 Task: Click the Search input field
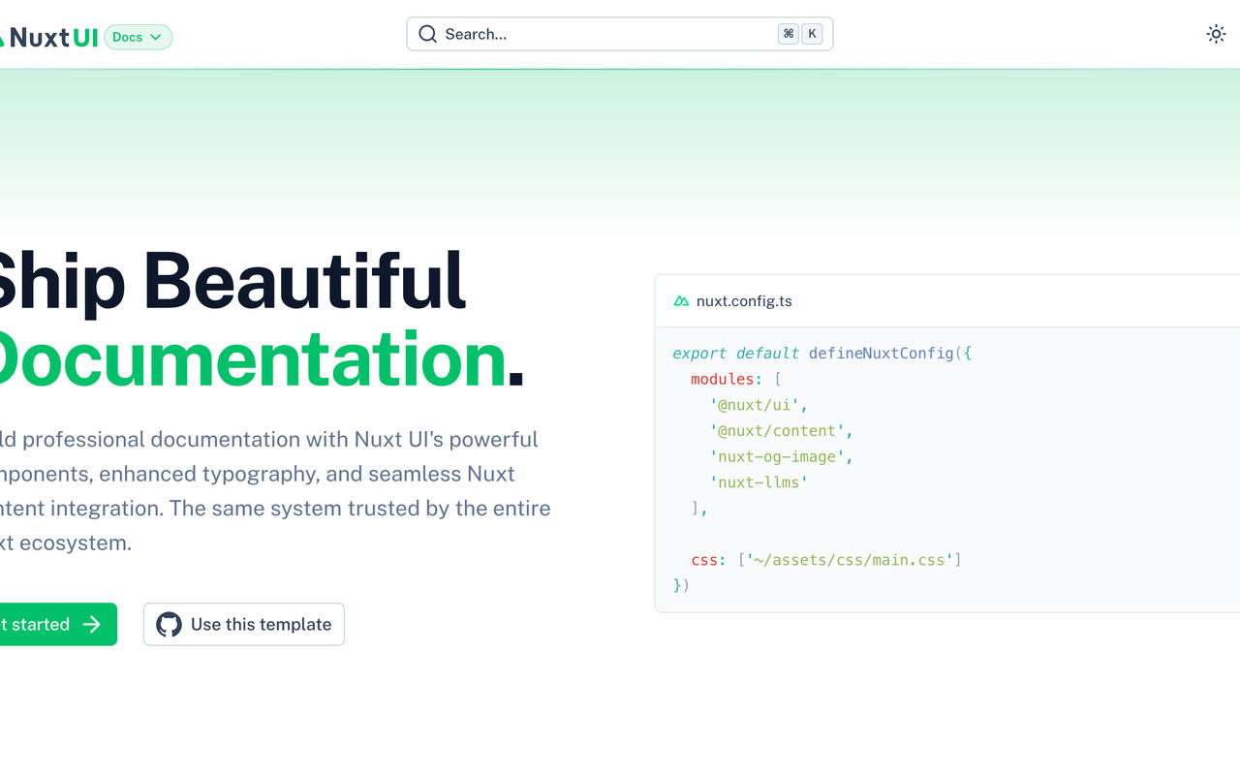click(x=620, y=34)
